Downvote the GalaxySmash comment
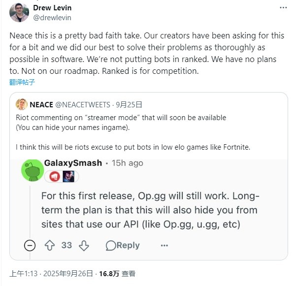 click(x=84, y=245)
